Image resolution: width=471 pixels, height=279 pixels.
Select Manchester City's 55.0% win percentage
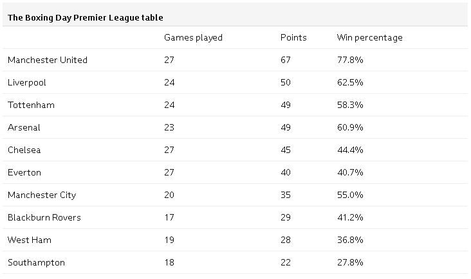point(350,195)
